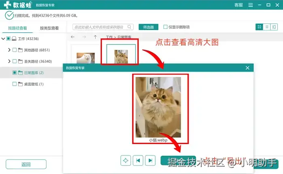Click the 其他路径 folder icon
283x174 pixels.
[20, 50]
